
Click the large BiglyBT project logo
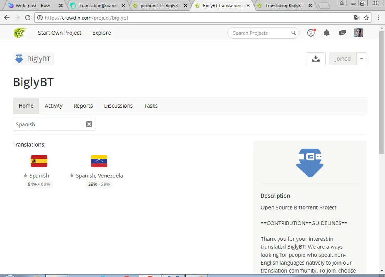pos(310,163)
